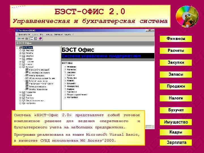Image resolution: width=204 pixels, height=153 pixels.
Task: Click module icon next to Расчеты in tree
Action: tap(24, 53)
